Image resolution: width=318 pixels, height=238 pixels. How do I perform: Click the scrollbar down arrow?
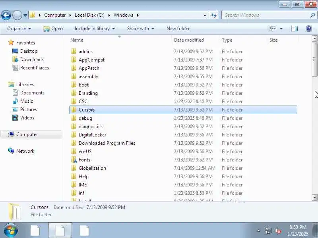[x=314, y=197]
